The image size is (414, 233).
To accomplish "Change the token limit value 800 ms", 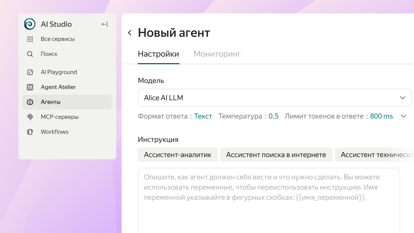I will pyautogui.click(x=382, y=116).
